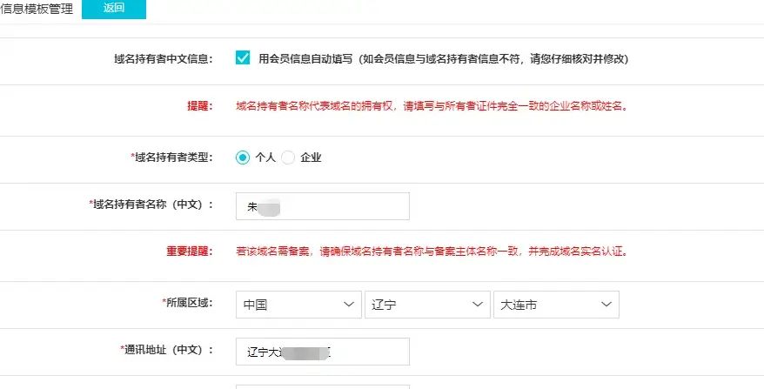The height and width of the screenshot is (389, 764).
Task: Click the red 提醒 ownership notice text
Action: (432, 107)
